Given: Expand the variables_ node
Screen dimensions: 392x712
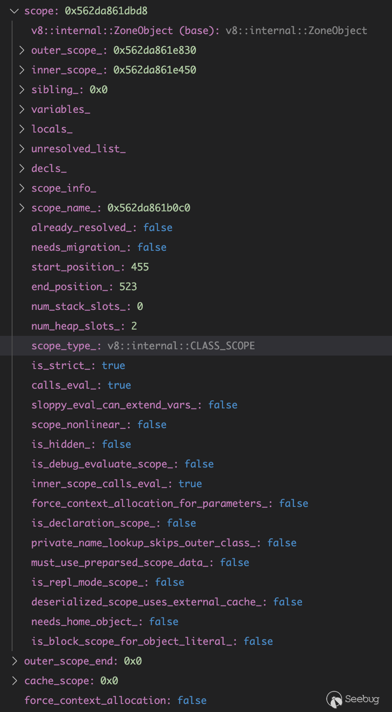Looking at the screenshot, I should click(x=21, y=109).
